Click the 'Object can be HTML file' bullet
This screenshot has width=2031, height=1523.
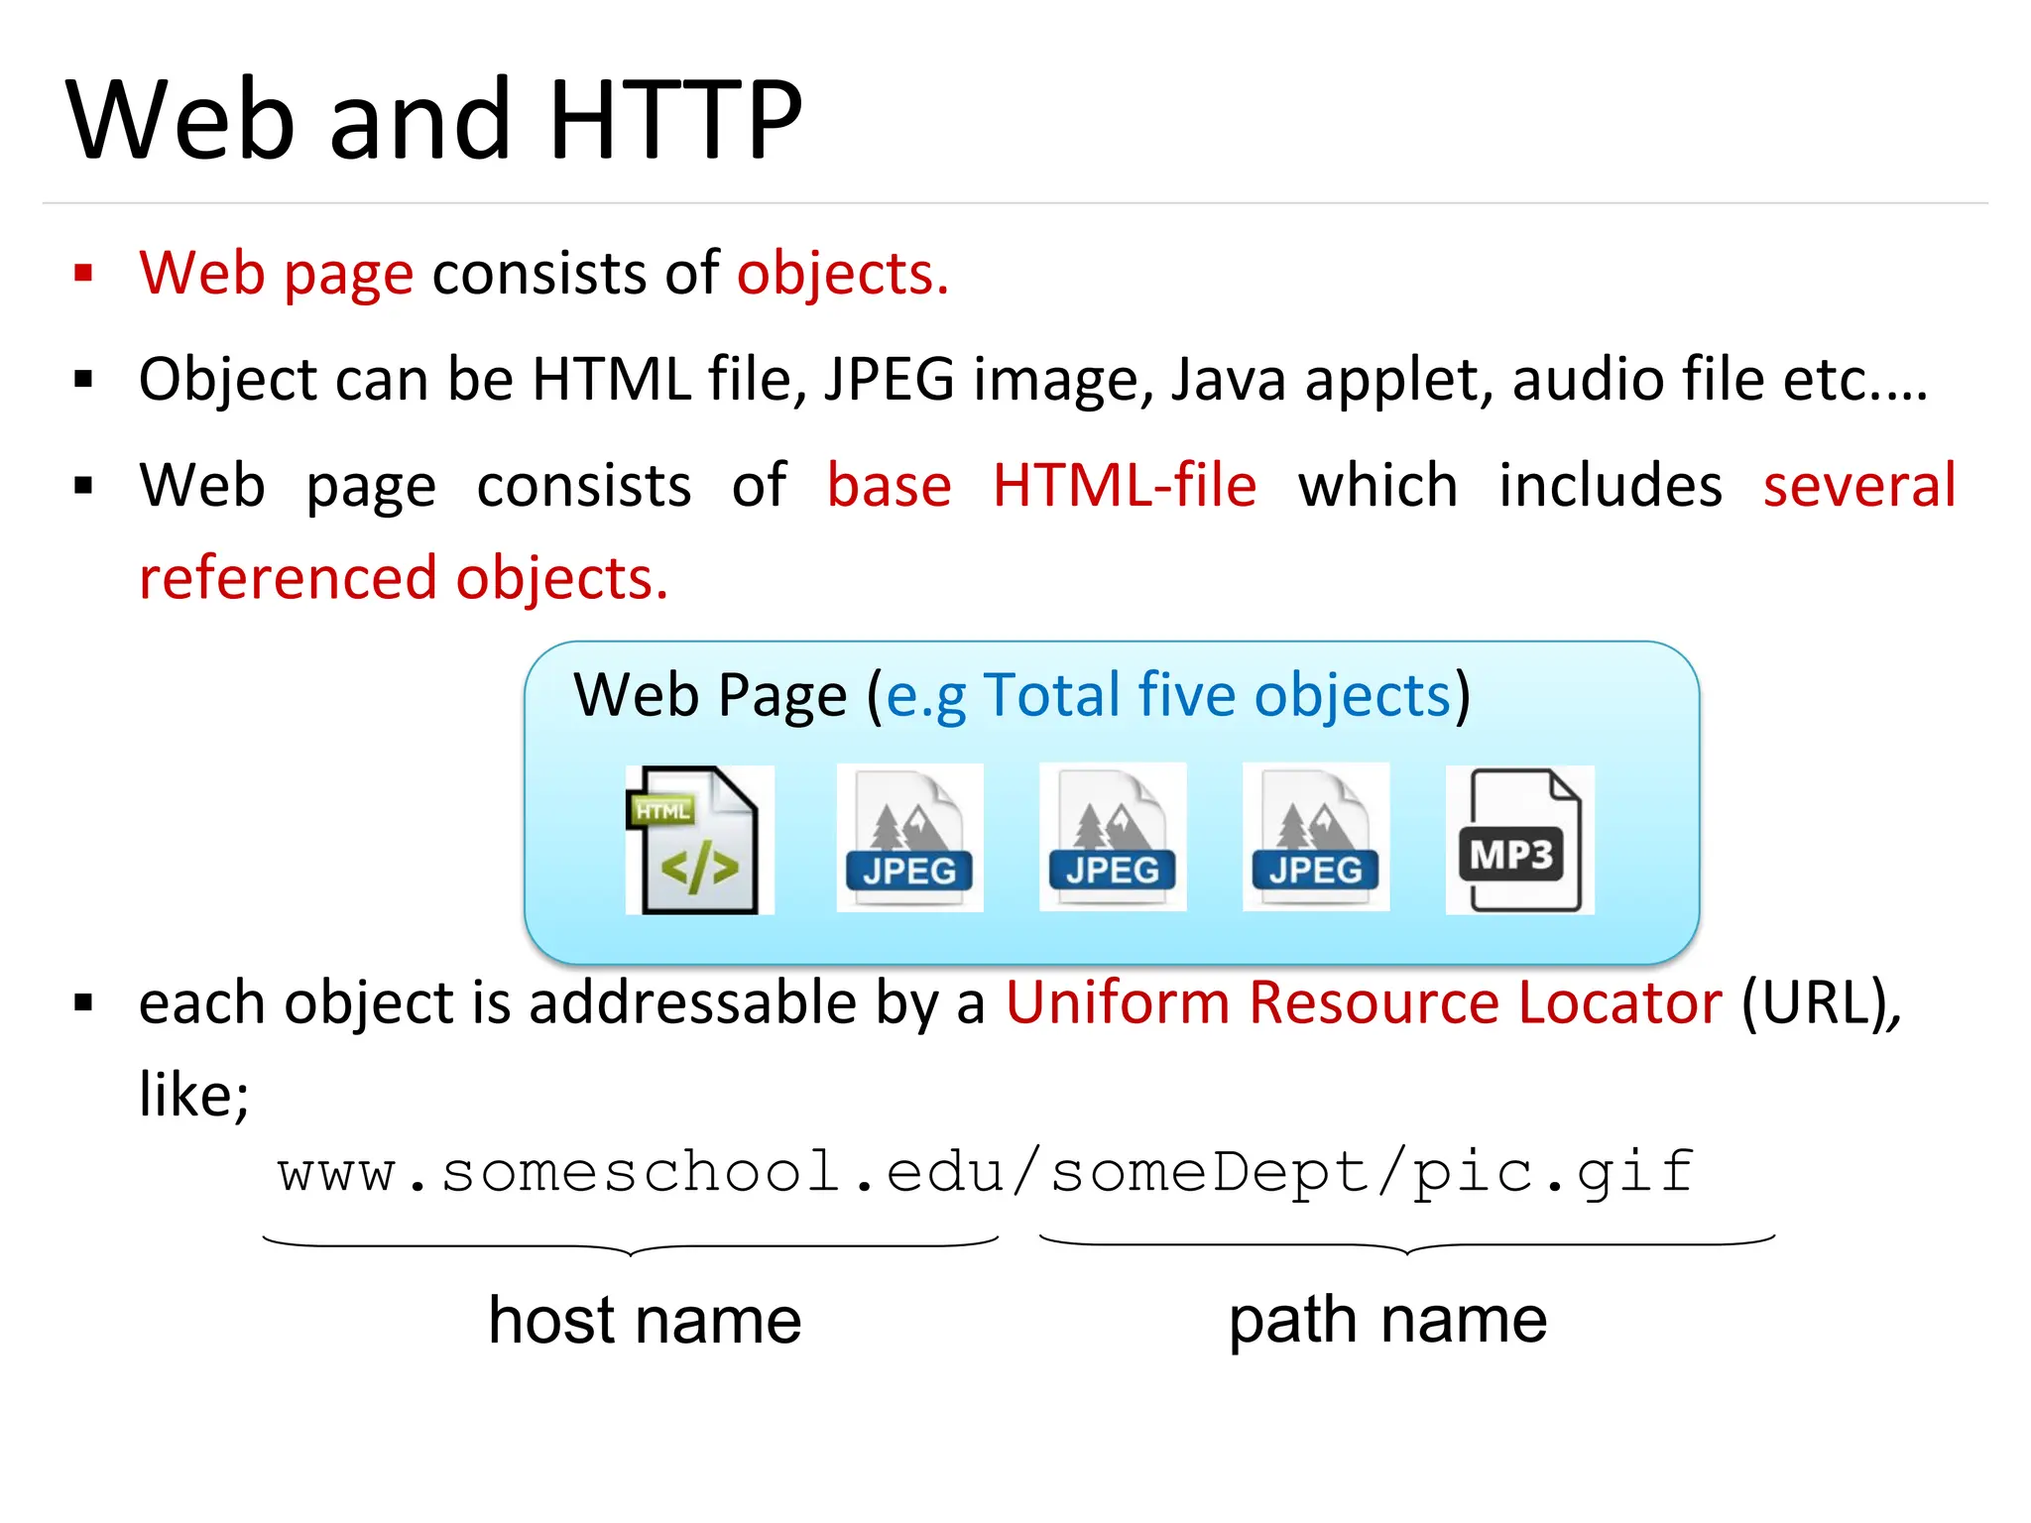tap(1033, 379)
